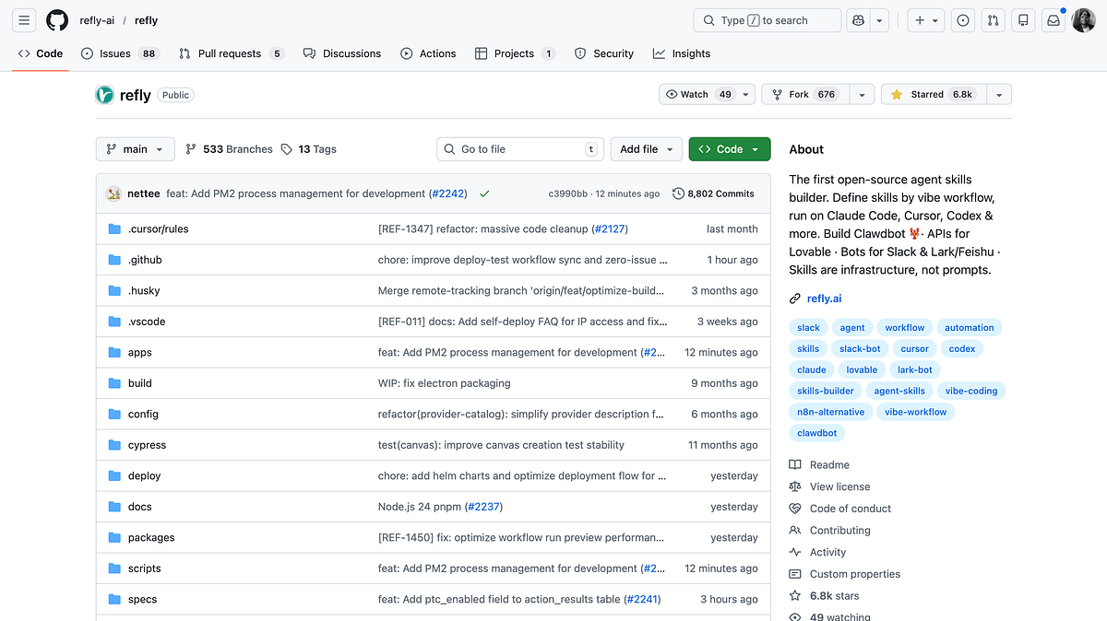
Task: Focus the Go to file input
Action: click(x=520, y=149)
